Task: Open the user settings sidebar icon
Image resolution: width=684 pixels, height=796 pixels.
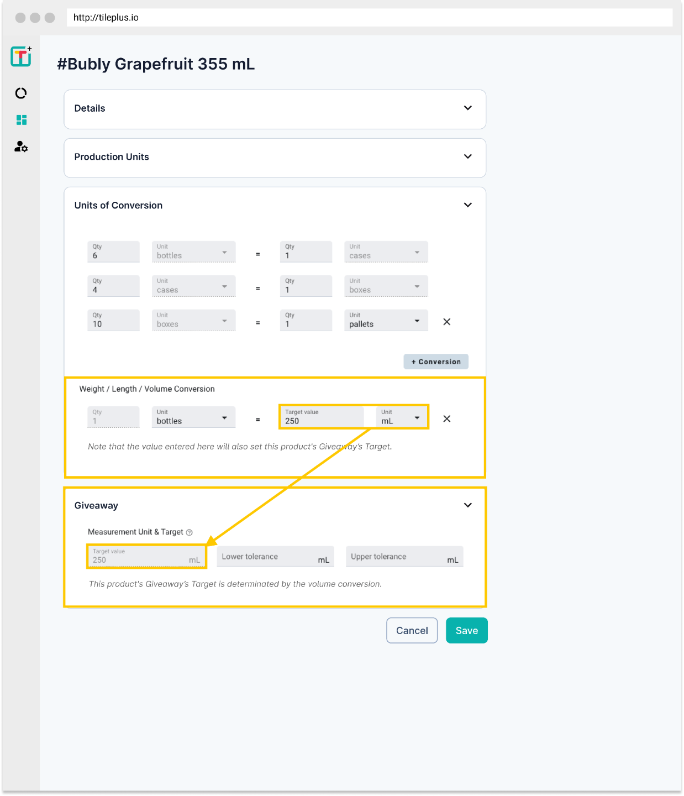Action: [x=21, y=146]
